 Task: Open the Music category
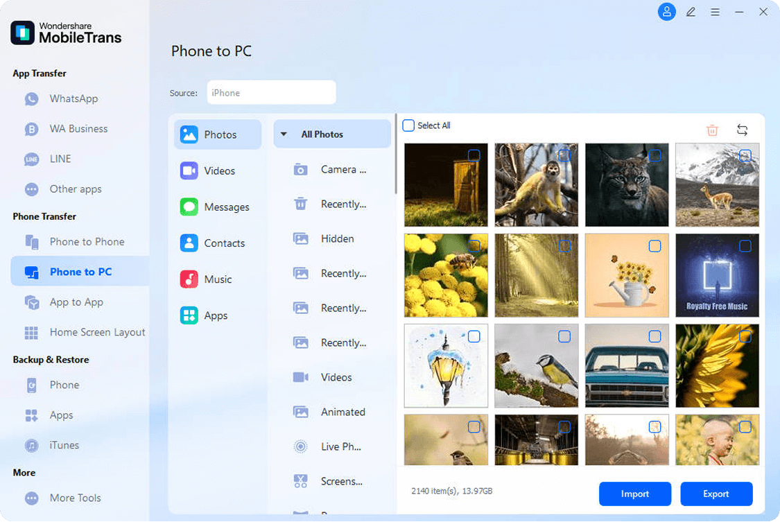pos(216,279)
